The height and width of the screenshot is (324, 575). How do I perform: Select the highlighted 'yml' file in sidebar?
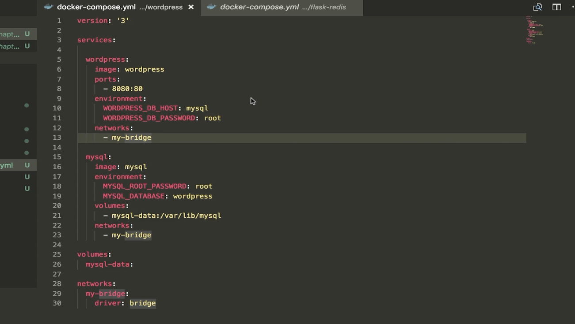[x=18, y=165]
